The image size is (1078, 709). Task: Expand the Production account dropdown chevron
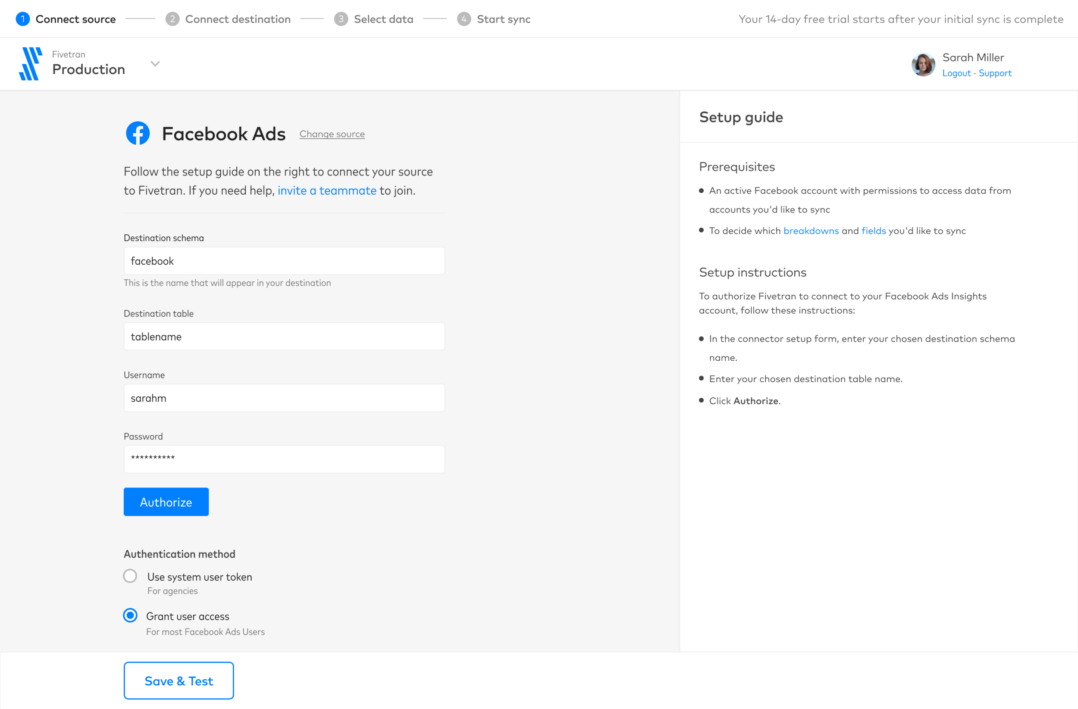(x=155, y=64)
